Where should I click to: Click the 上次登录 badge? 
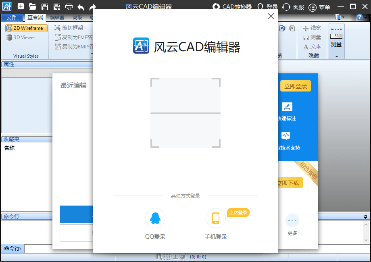coord(238,212)
